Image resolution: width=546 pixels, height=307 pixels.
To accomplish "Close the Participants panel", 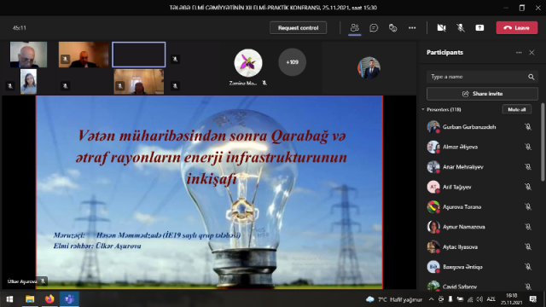I will 531,53.
